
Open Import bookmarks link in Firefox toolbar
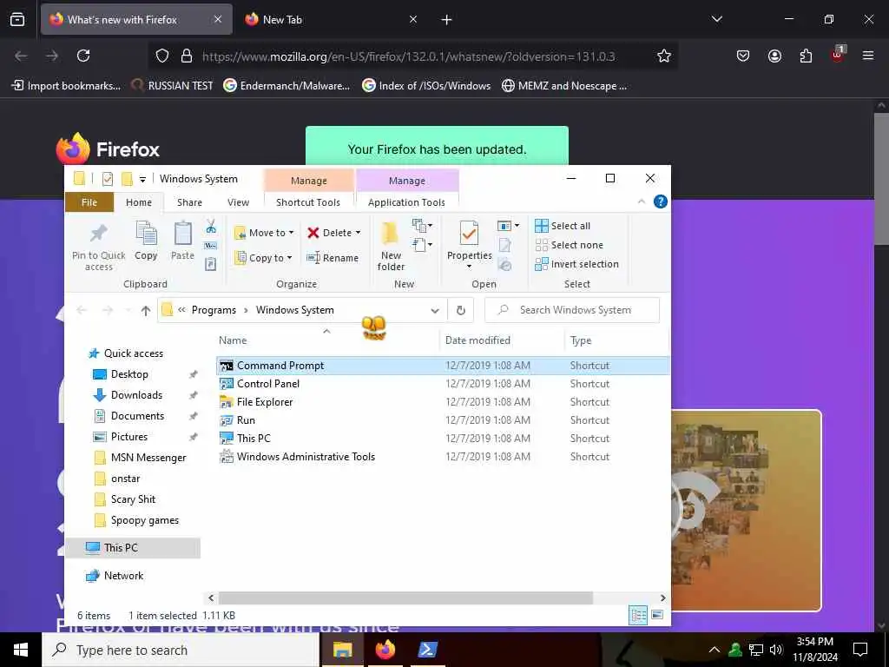[x=66, y=86]
